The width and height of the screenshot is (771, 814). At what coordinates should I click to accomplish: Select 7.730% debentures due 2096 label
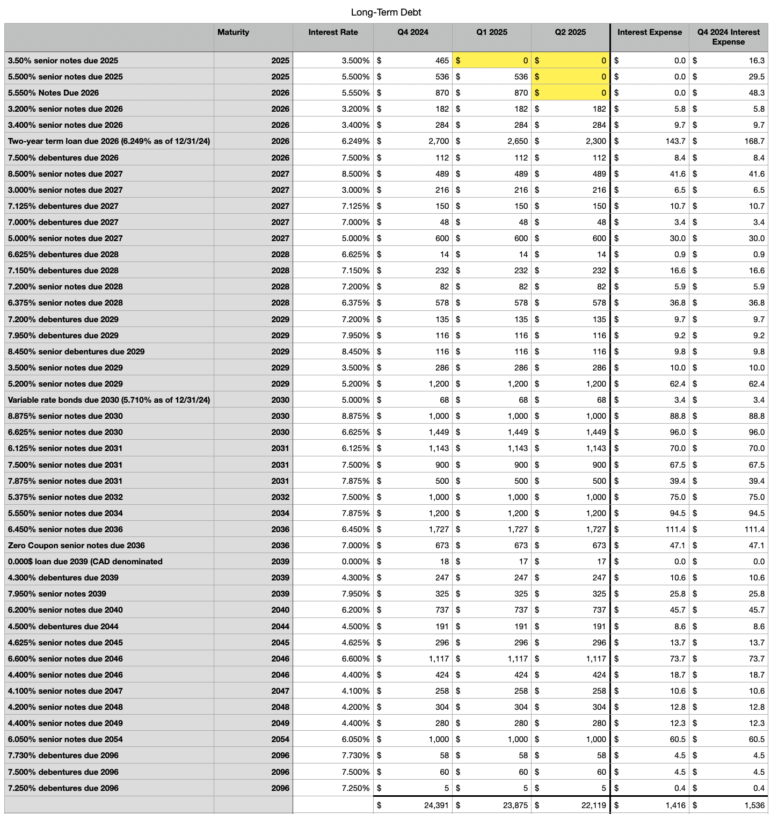point(63,755)
